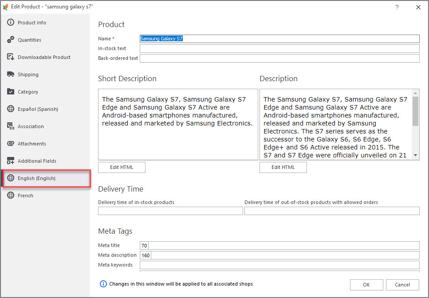This screenshot has width=429, height=298.
Task: Switch to the Quantities section
Action: (x=45, y=40)
